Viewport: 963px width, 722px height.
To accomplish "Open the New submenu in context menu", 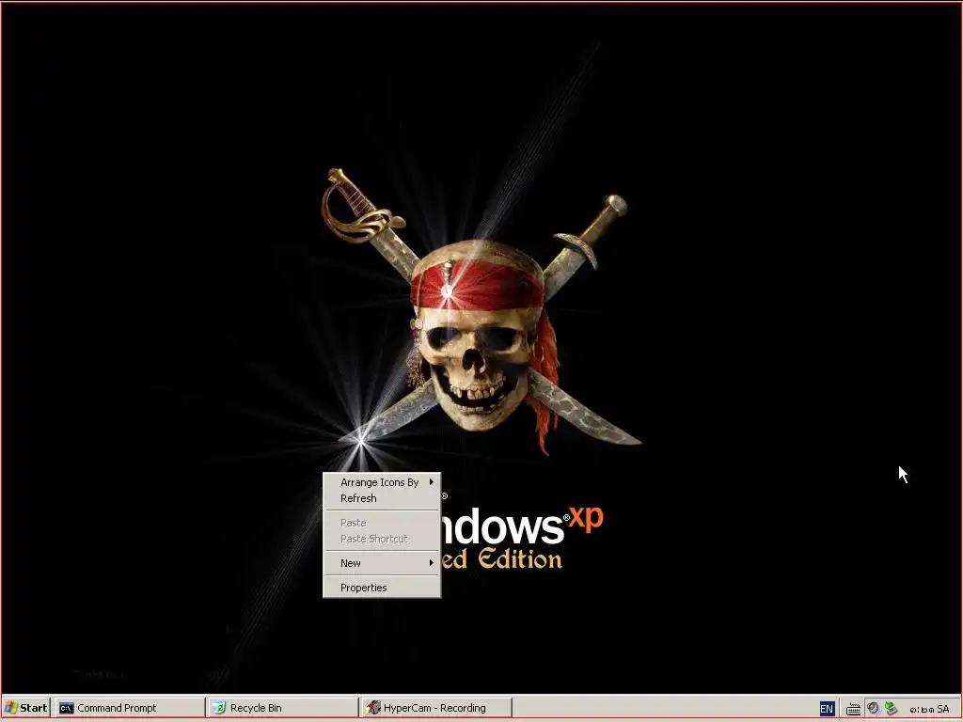I will (x=382, y=563).
